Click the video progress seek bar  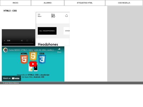pos(19,44)
